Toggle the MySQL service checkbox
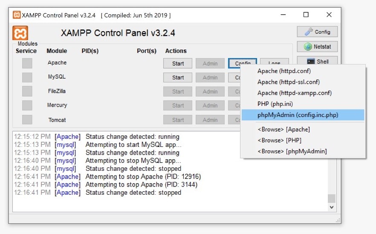Viewport: 376px width, 234px height. click(x=27, y=77)
